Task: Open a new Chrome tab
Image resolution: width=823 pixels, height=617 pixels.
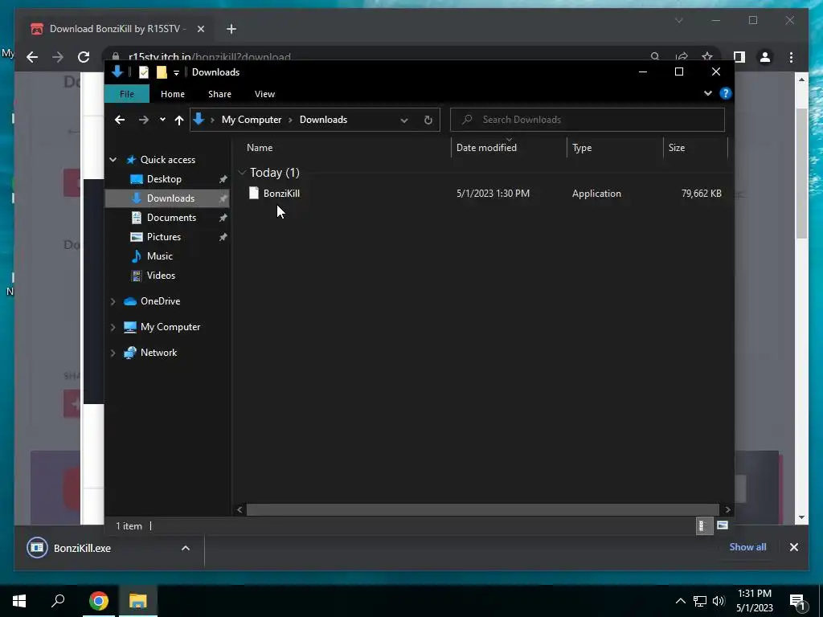Action: (231, 29)
